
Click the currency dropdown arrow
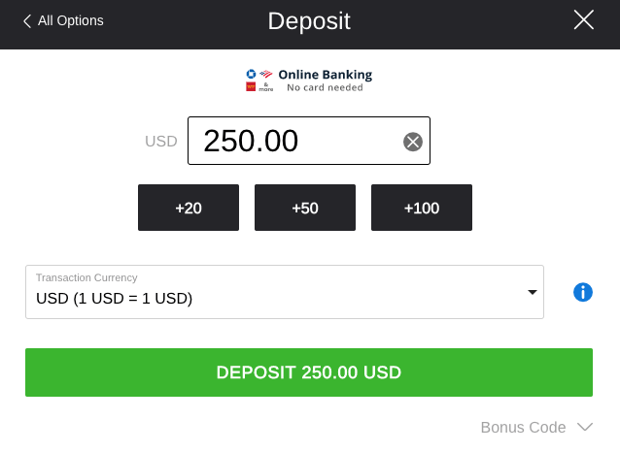[x=533, y=292]
